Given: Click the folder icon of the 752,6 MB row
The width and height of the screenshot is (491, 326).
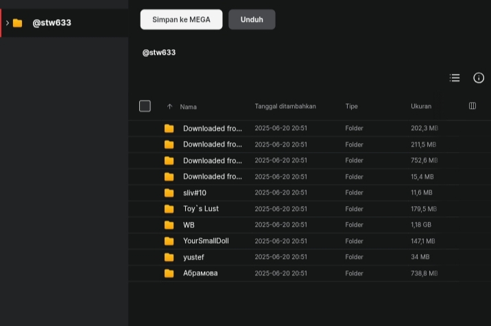Looking at the screenshot, I should pos(169,160).
